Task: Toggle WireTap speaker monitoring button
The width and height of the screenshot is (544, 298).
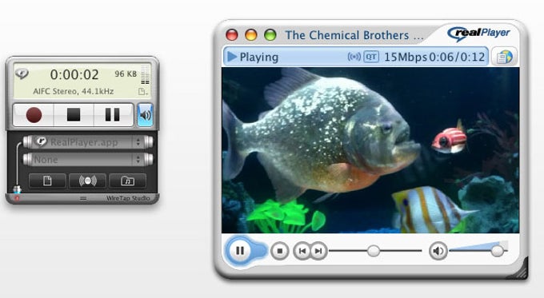Action: coord(145,115)
